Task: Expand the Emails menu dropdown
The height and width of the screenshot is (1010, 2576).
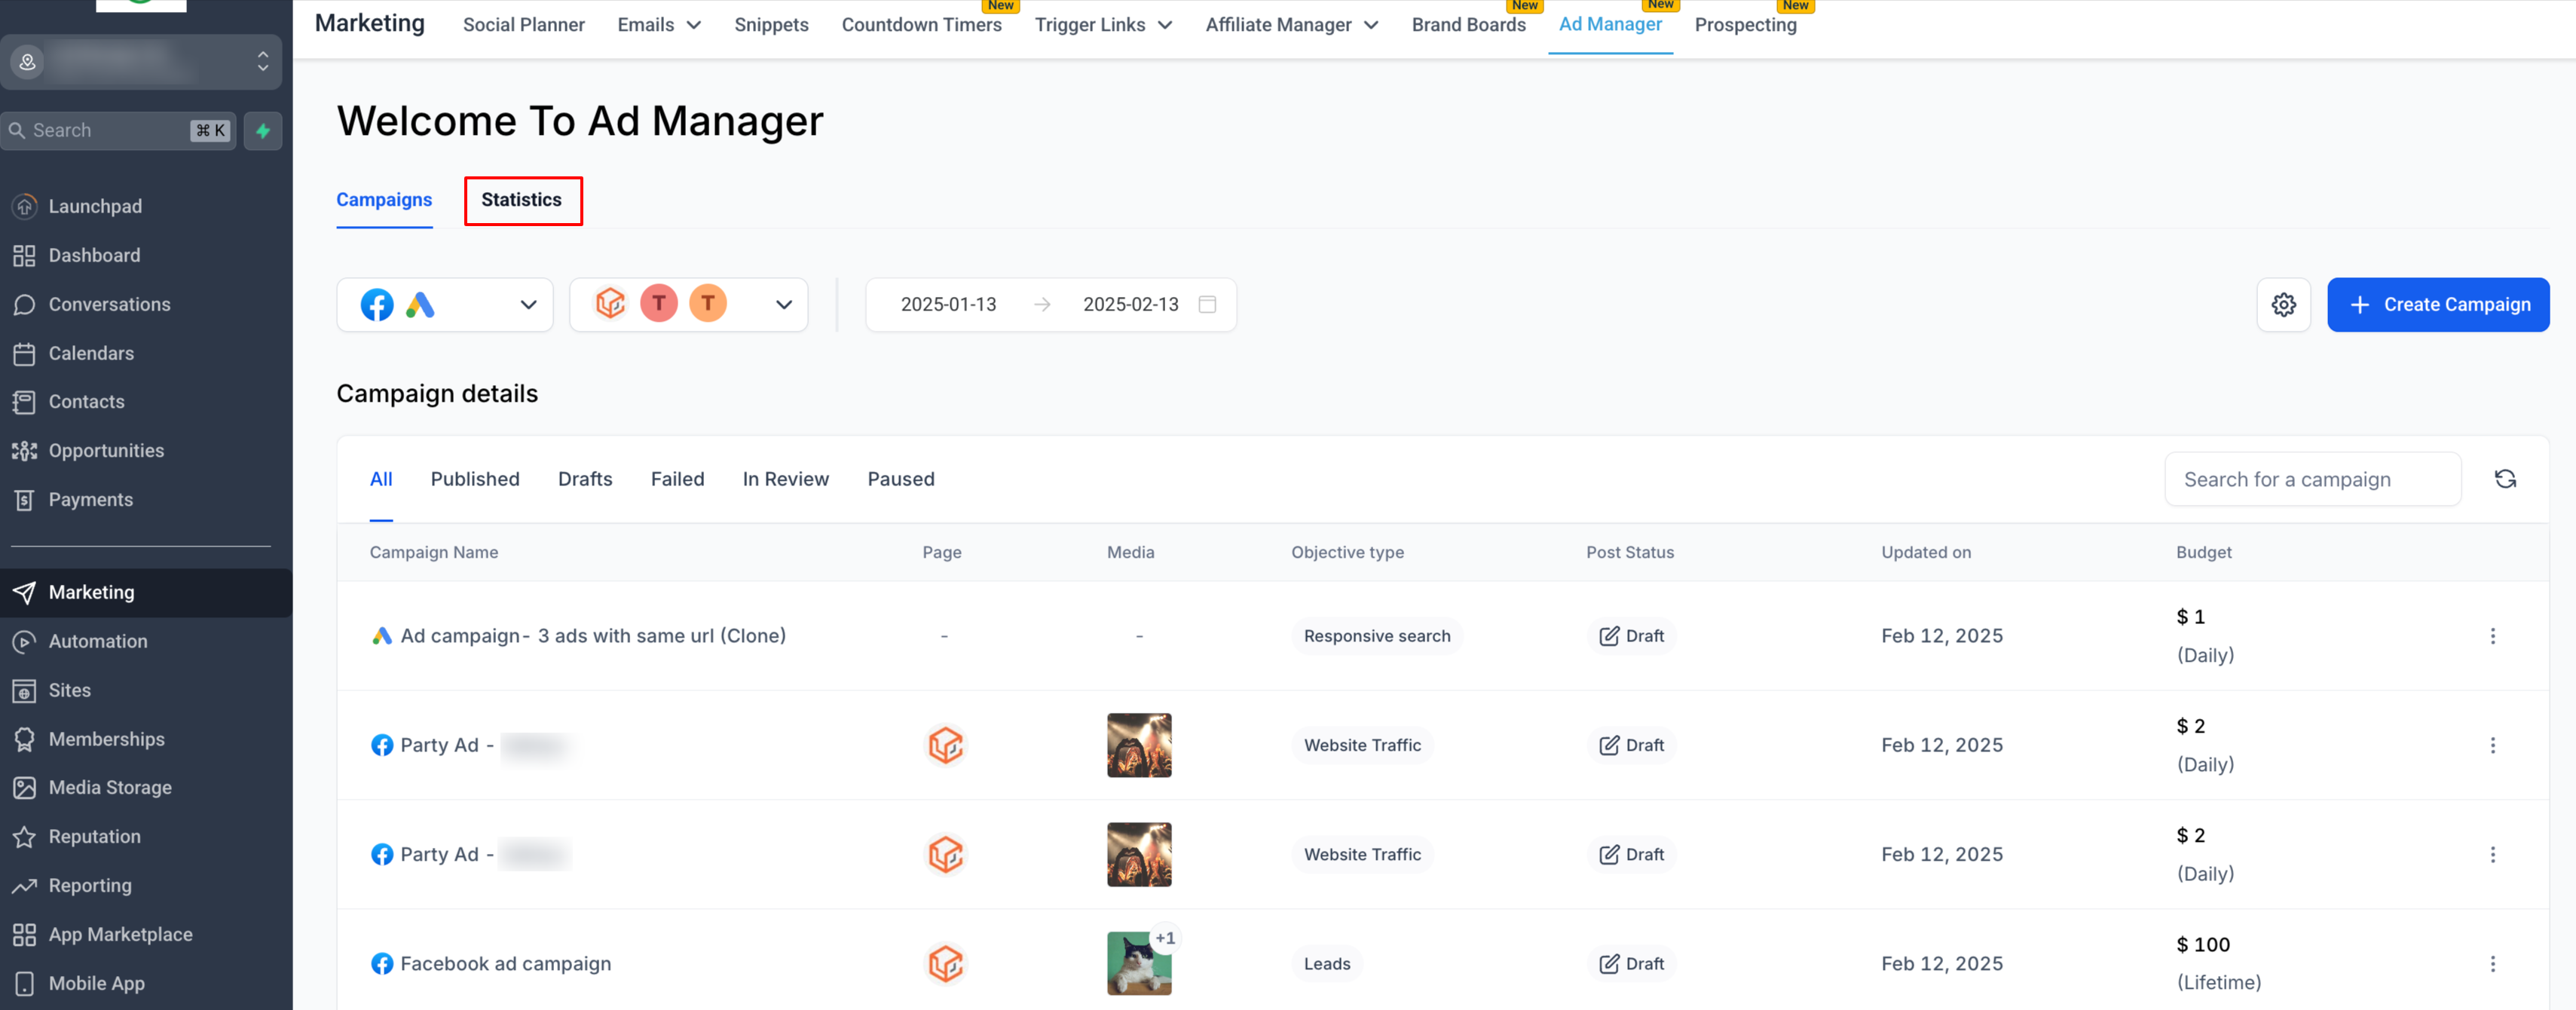Action: click(x=659, y=25)
